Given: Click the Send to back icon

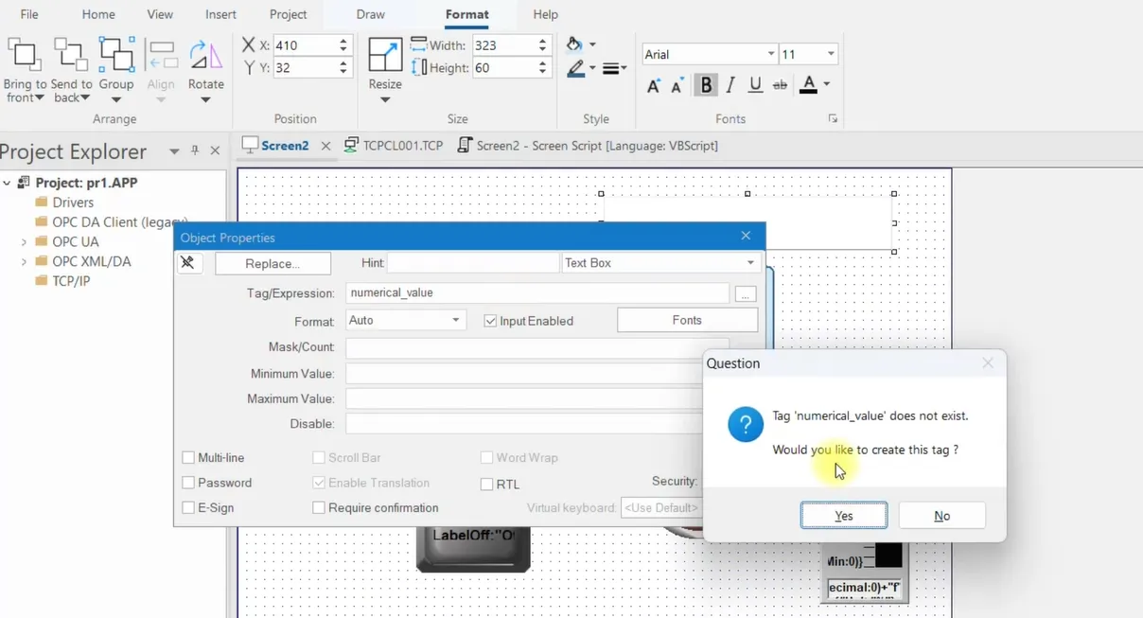Looking at the screenshot, I should click(71, 55).
